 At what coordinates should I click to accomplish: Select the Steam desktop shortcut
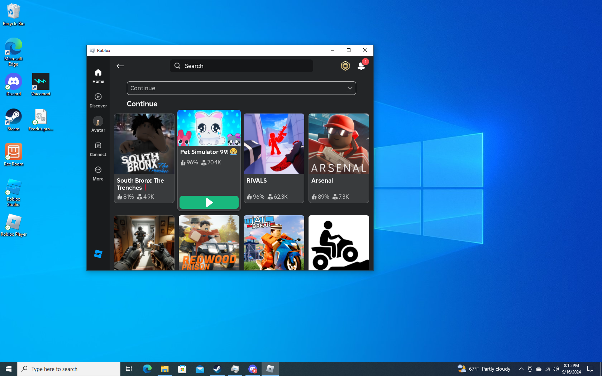tap(14, 120)
